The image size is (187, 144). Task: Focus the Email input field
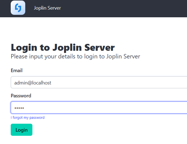[99, 82]
